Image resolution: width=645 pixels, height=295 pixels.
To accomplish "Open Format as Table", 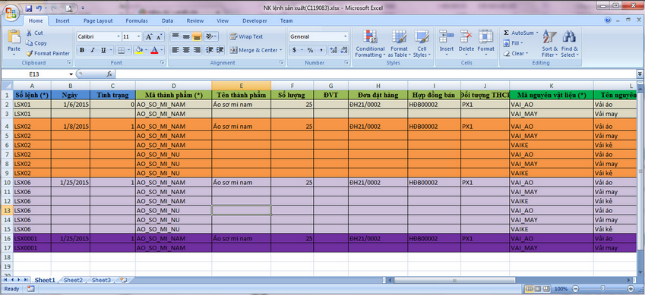I will coord(399,43).
